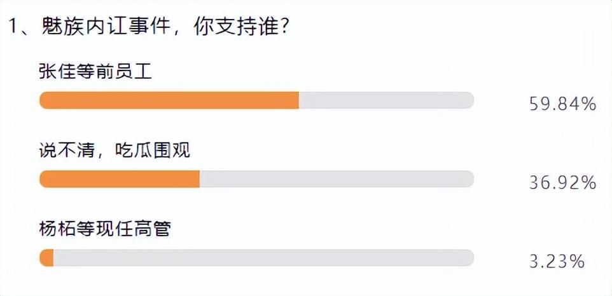
Task: Click the gray unfilled part of the 杨柘等现任高管 bar
Action: click(264, 258)
